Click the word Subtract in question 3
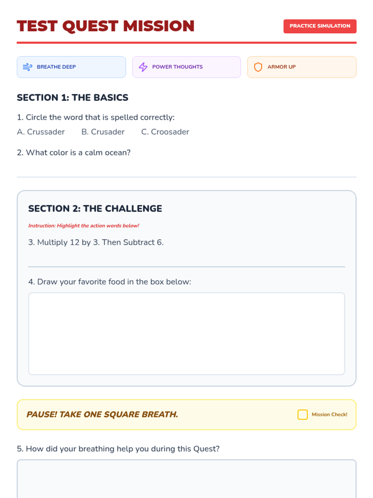This screenshot has height=498, width=373. point(139,242)
